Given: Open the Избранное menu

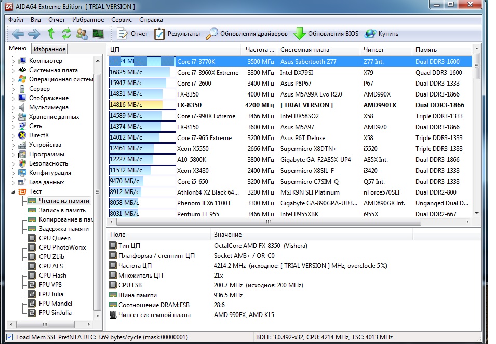Looking at the screenshot, I should point(88,20).
